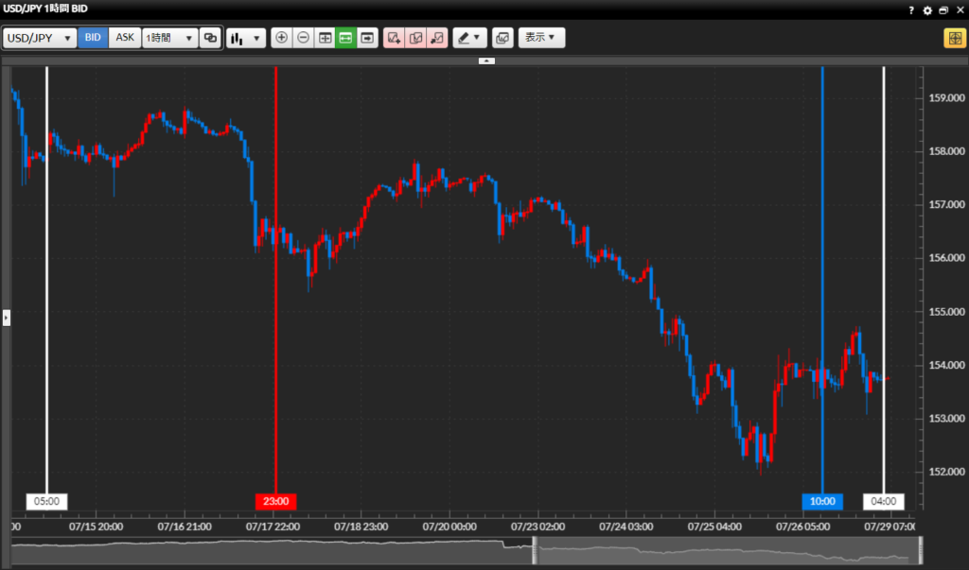Open the pencil drawing tools menu
The image size is (969, 570).
tap(468, 38)
